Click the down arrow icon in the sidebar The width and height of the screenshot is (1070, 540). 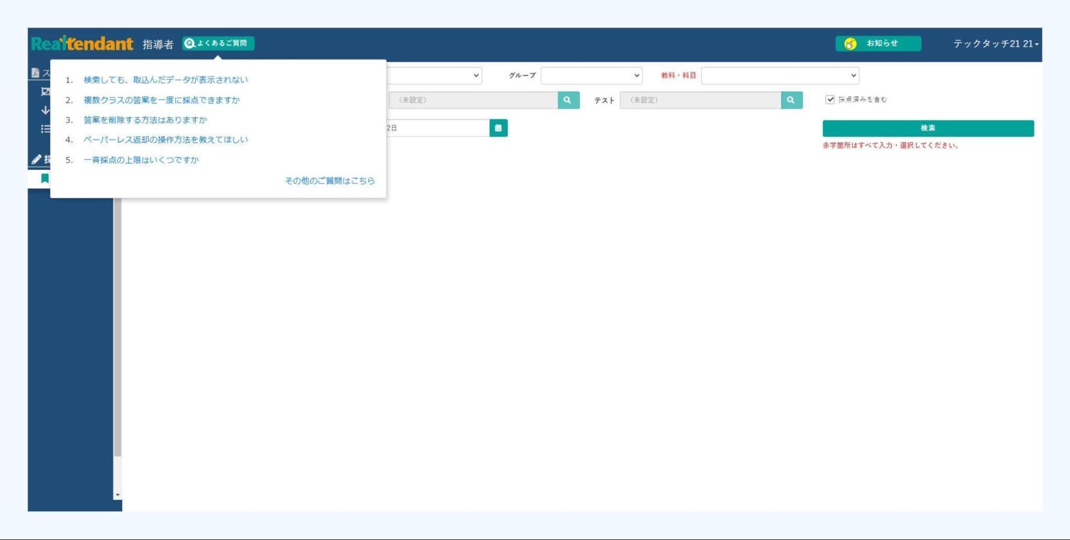45,110
